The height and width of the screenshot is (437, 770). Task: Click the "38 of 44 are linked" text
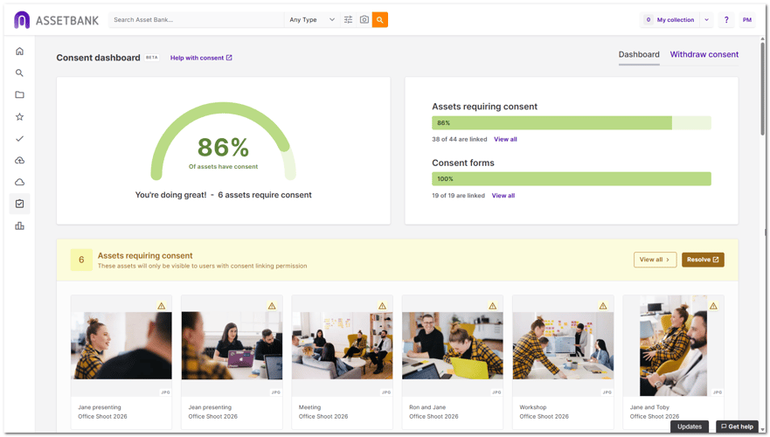click(x=460, y=140)
